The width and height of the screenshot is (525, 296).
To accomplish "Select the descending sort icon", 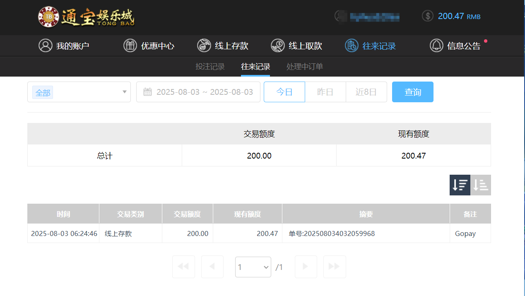I will click(460, 185).
